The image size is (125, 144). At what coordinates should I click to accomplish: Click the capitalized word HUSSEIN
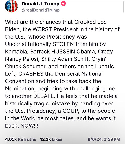[x=63, y=52]
